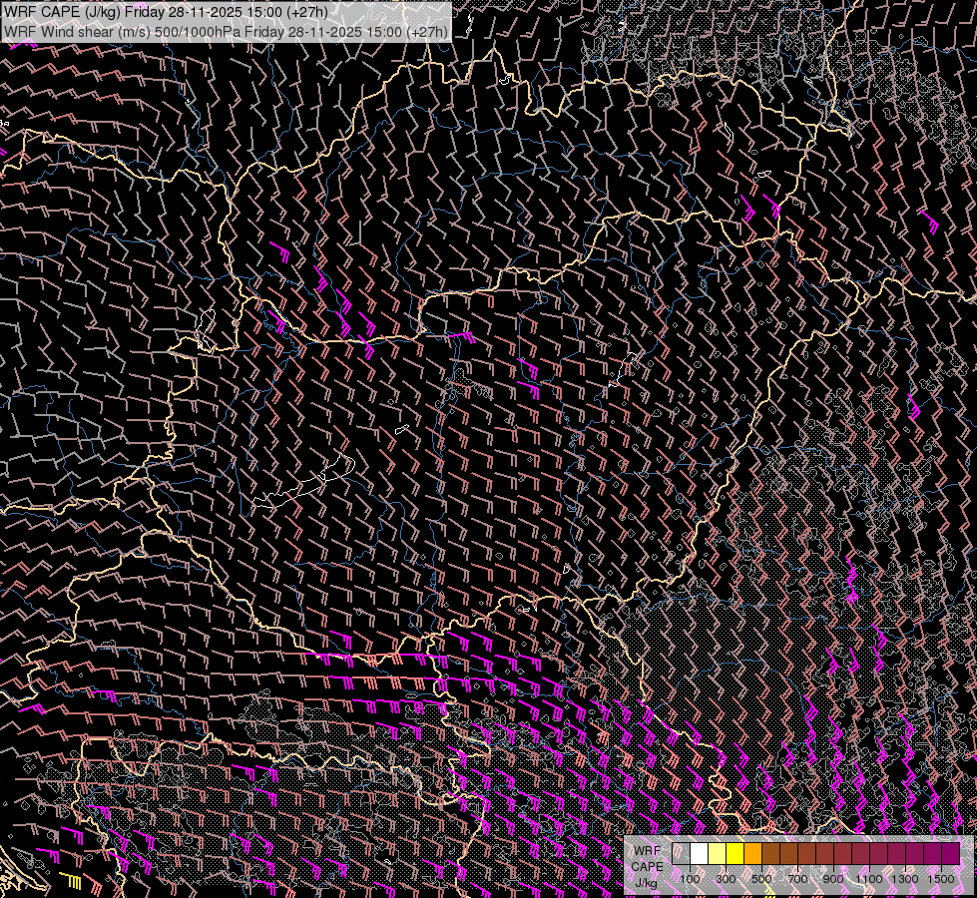
Task: Select the pale yellow CAPE legend swatch
Action: click(x=718, y=853)
